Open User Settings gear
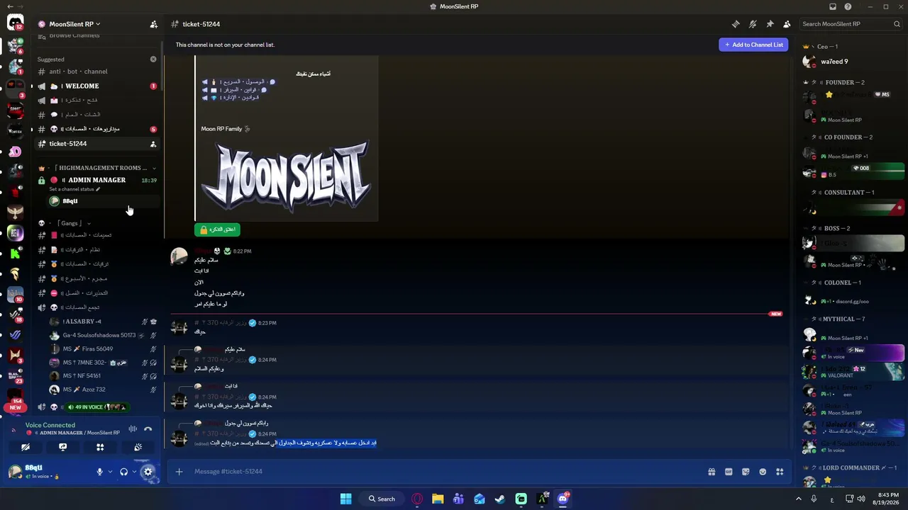 click(x=148, y=472)
